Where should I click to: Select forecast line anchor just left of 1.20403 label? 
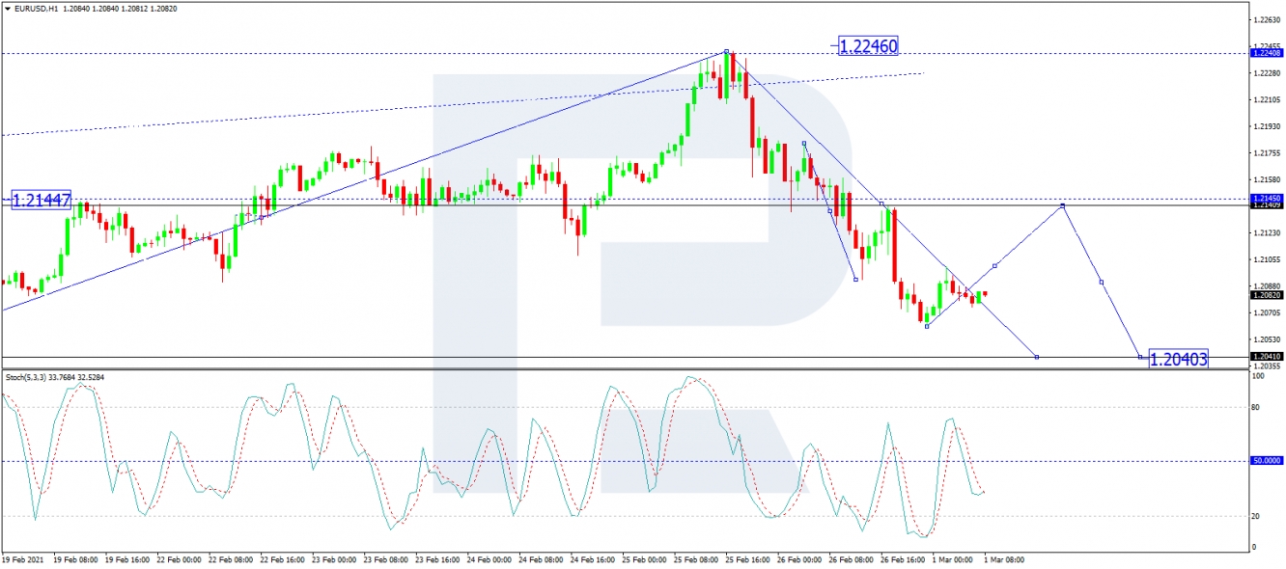tap(1140, 357)
